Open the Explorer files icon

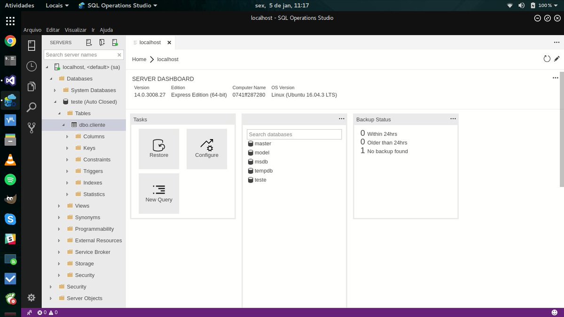coord(31,87)
